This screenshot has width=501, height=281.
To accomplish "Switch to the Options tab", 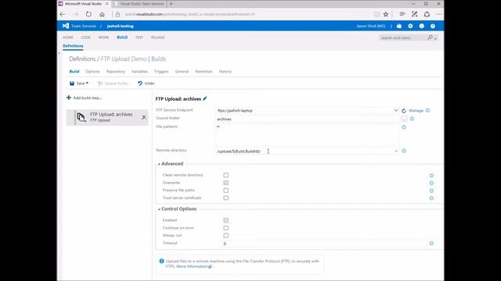I will pos(92,71).
